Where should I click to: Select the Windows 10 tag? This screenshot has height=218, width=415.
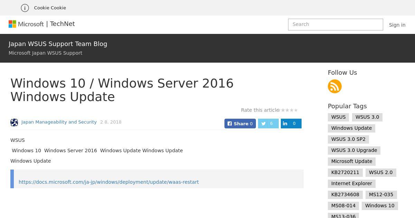380,206
